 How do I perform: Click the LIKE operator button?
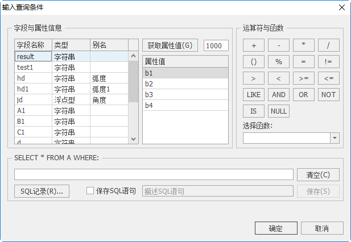pyautogui.click(x=253, y=95)
